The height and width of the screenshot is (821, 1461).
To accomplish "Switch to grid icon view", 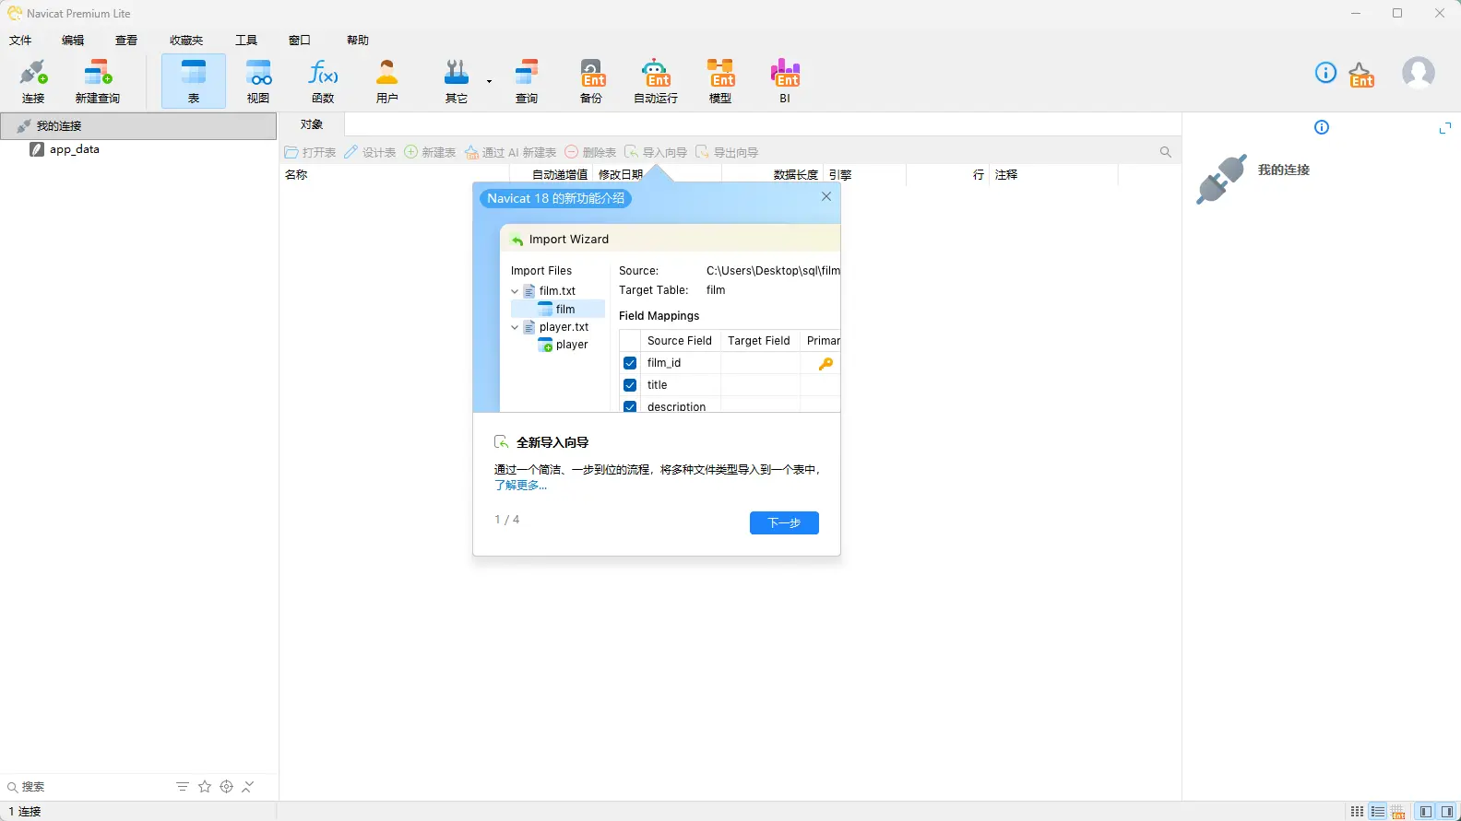I will [x=1357, y=812].
